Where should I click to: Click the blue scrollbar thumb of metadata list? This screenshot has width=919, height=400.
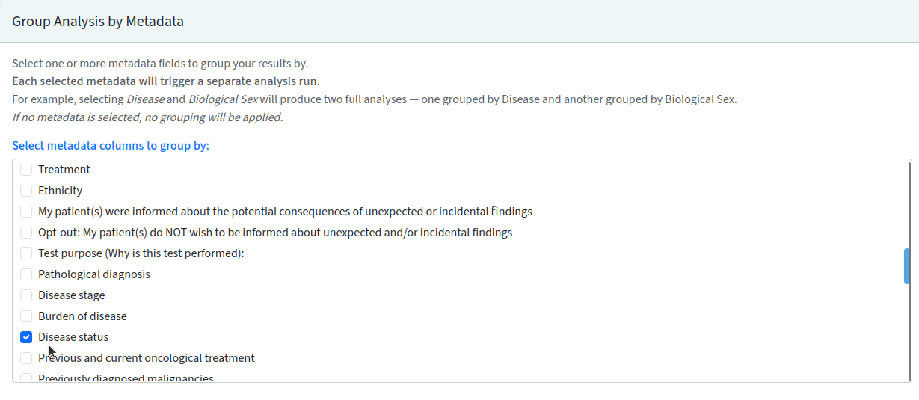tap(907, 266)
